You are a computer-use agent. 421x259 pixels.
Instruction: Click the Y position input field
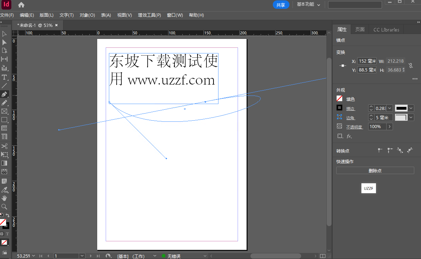pyautogui.click(x=367, y=70)
